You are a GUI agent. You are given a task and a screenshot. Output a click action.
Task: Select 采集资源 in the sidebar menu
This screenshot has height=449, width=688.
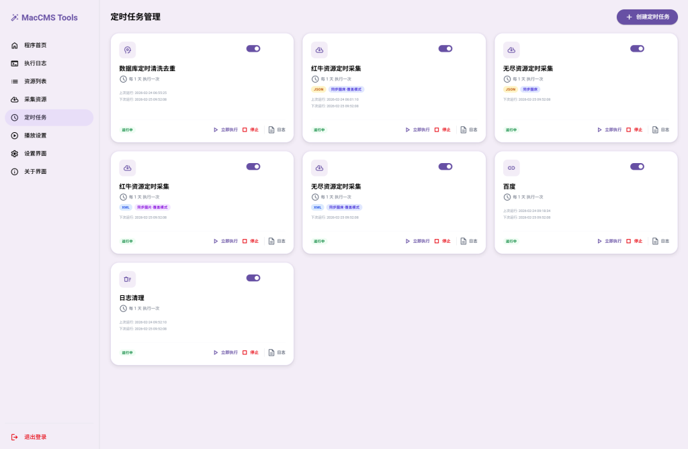point(35,99)
